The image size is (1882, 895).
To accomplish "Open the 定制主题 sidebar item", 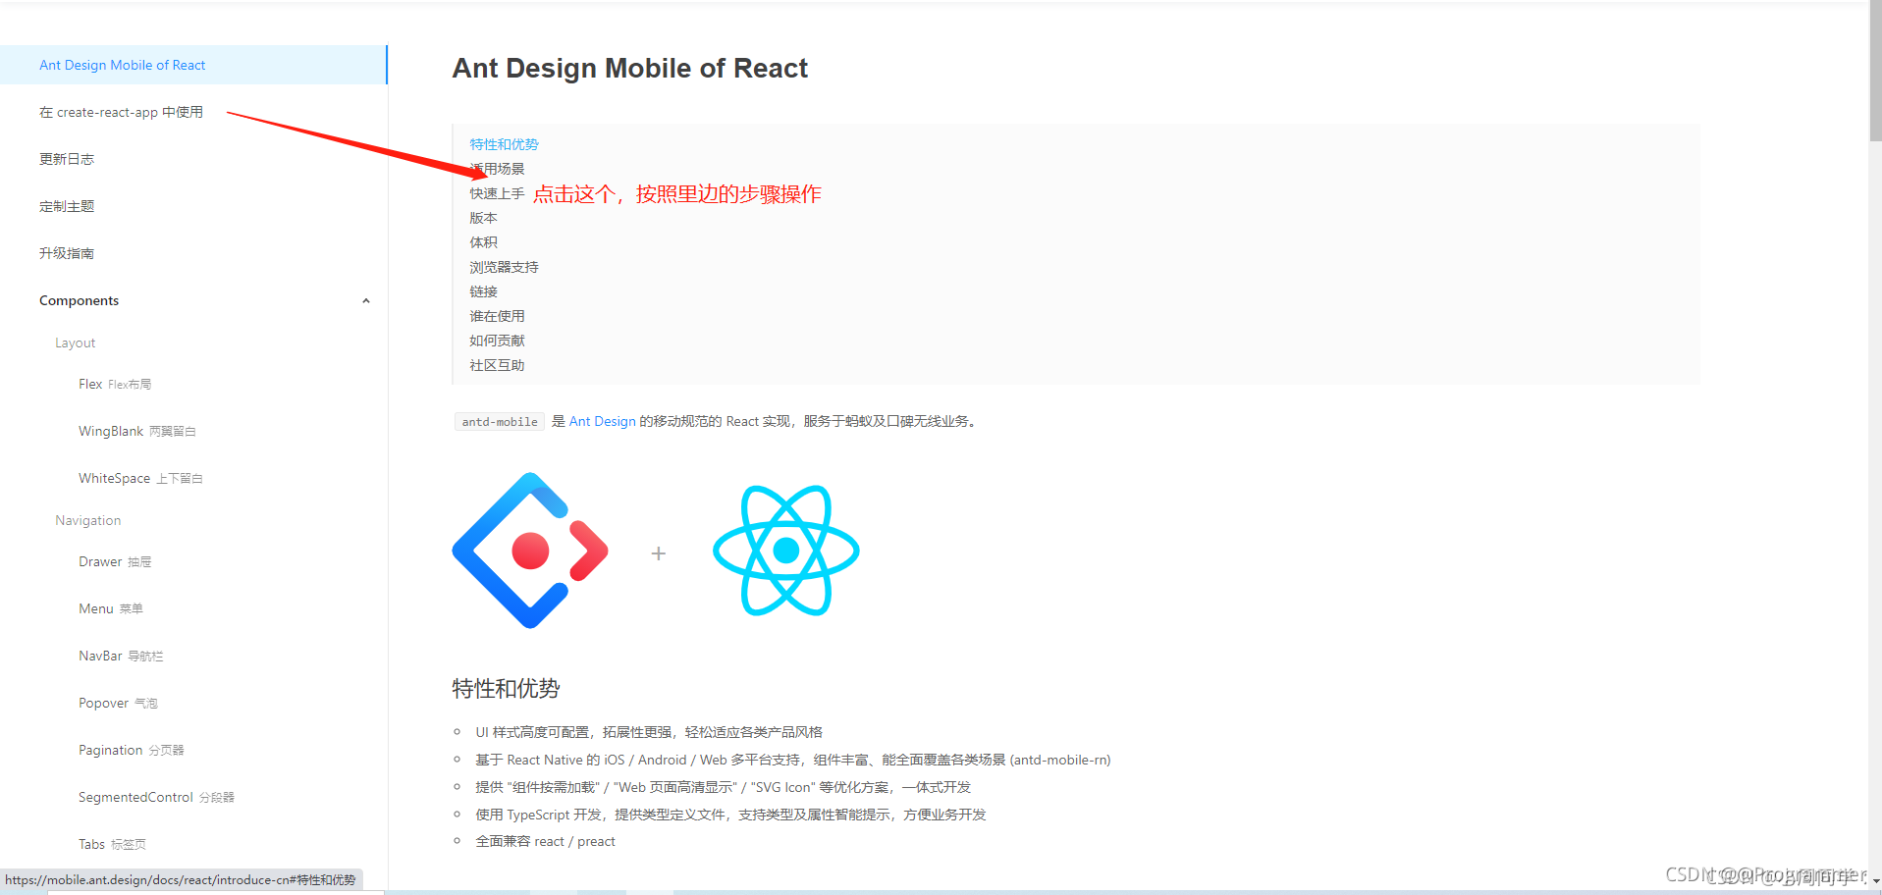I will pos(67,206).
